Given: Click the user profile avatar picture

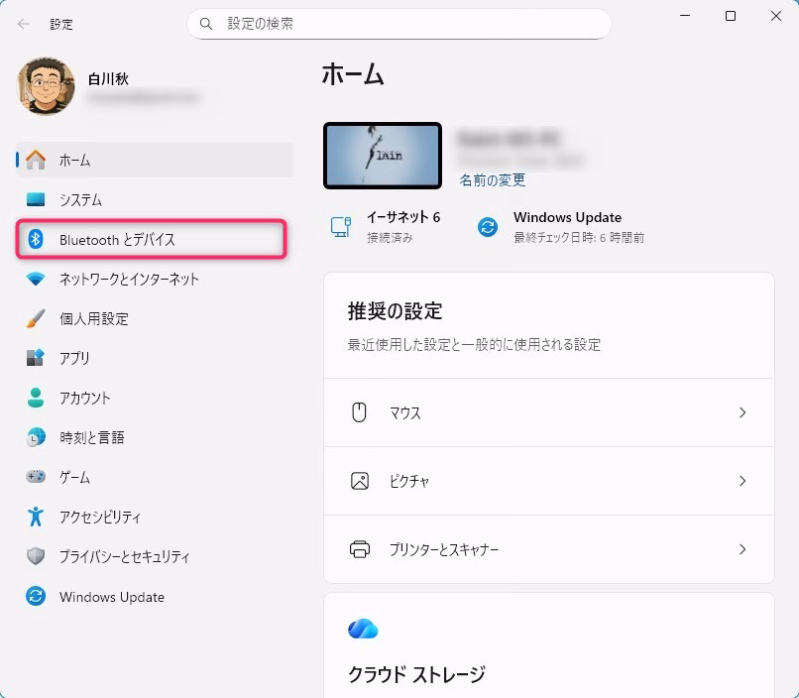Looking at the screenshot, I should coord(46,86).
